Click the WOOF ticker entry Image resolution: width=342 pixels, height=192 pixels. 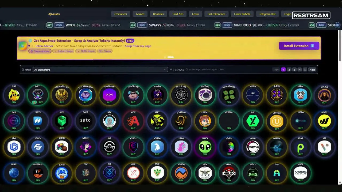pyautogui.click(x=83, y=25)
